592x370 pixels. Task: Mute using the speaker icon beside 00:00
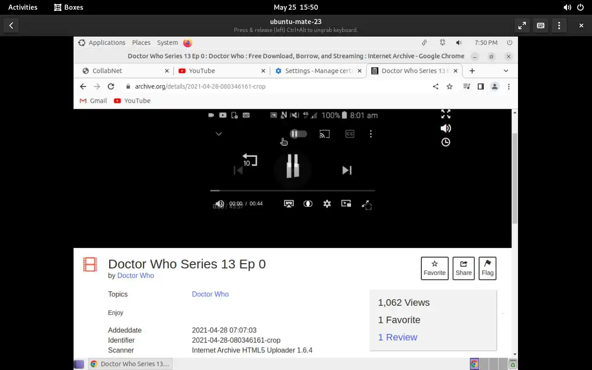click(x=220, y=203)
